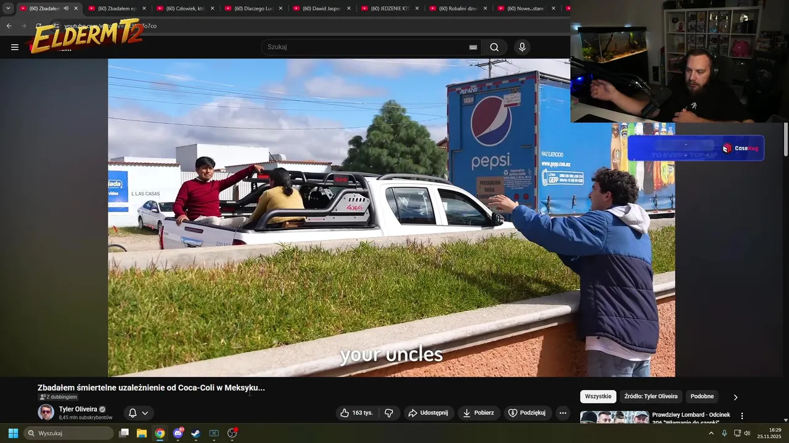Image resolution: width=789 pixels, height=443 pixels.
Task: Open Prawdziwy Lombard suggested video thumbnail
Action: [615, 417]
